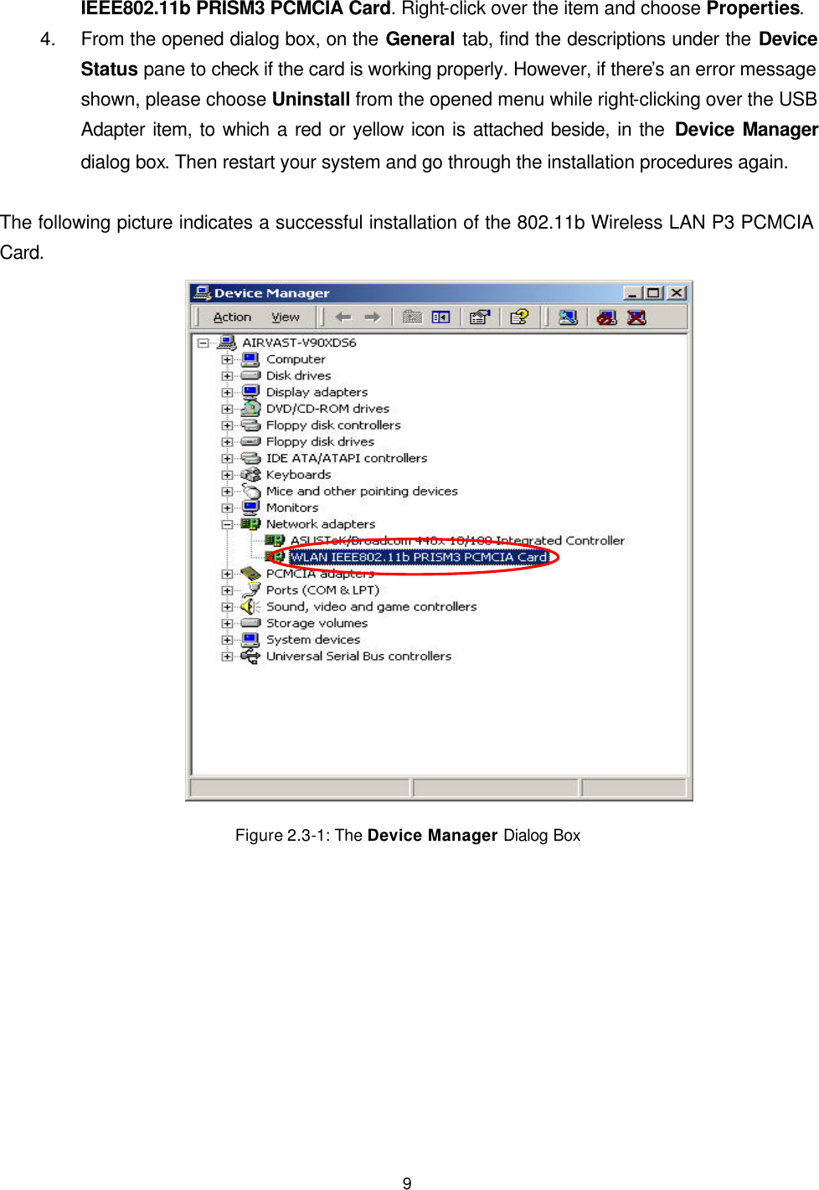Open the Action menu
Image resolution: width=819 pixels, height=1190 pixels.
232,317
